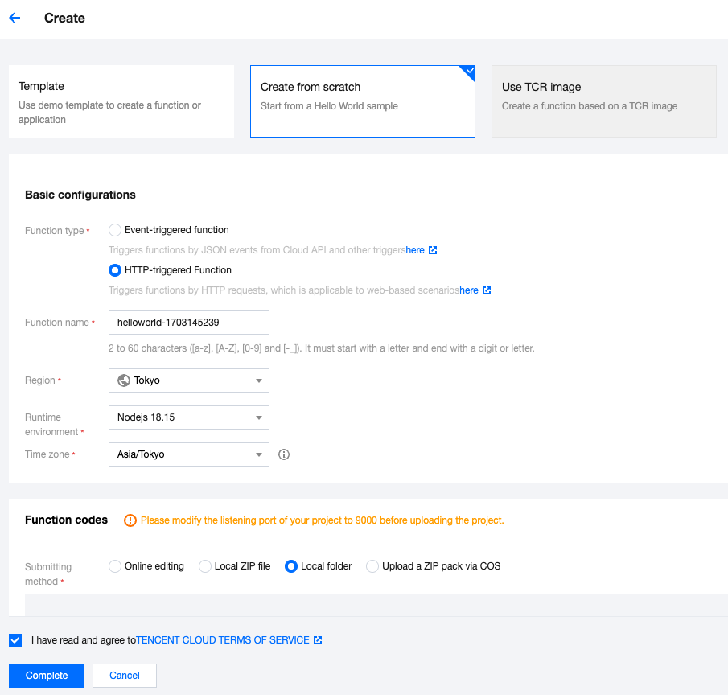
Task: Click the Function name input field
Action: tap(188, 323)
